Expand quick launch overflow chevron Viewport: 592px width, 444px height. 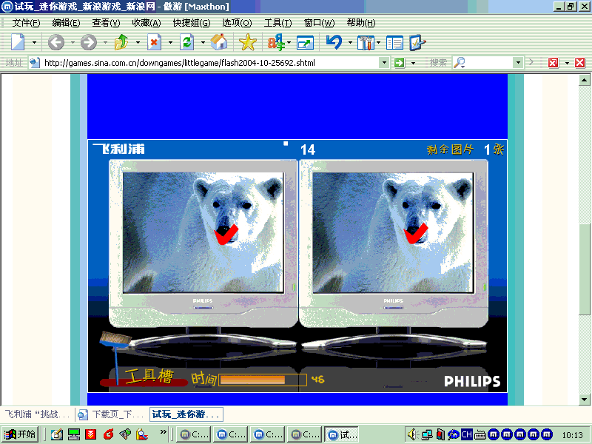(x=164, y=431)
